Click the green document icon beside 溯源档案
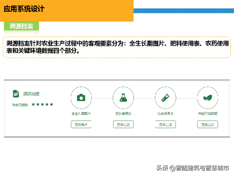The image size is (234, 176). tap(16, 94)
